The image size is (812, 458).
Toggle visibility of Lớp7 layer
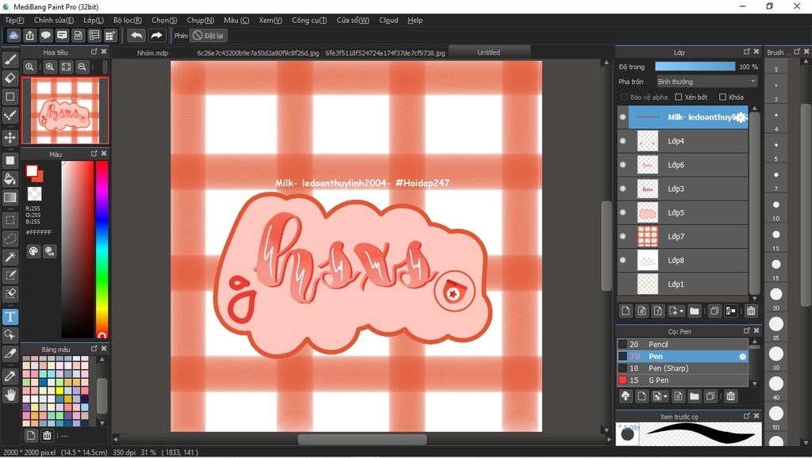[x=623, y=236]
